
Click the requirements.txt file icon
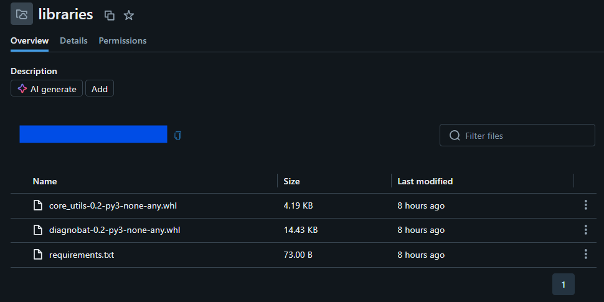[x=38, y=255]
